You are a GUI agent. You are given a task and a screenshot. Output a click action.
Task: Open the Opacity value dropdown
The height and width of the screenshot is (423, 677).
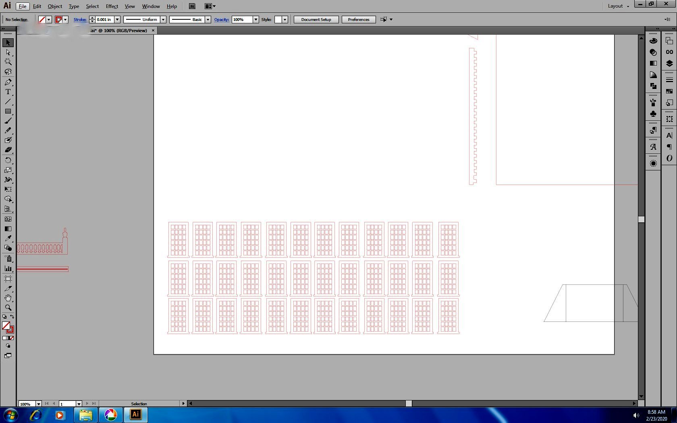point(255,19)
